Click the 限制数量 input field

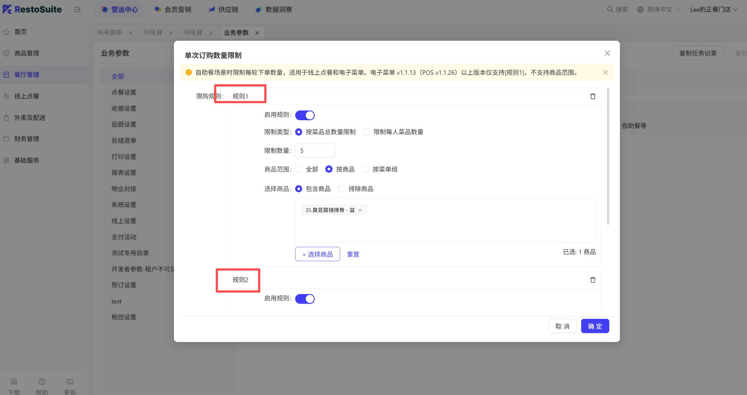point(315,151)
